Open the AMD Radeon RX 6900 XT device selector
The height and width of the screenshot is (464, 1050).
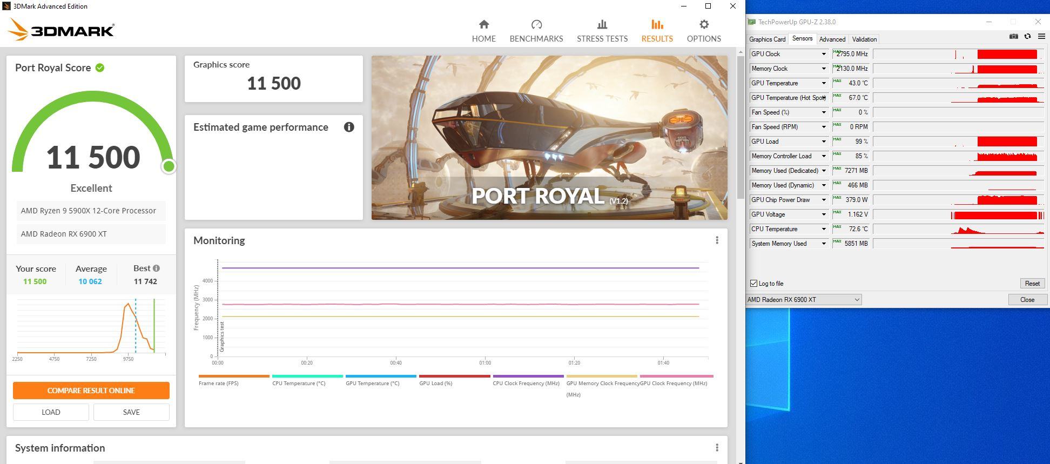804,300
